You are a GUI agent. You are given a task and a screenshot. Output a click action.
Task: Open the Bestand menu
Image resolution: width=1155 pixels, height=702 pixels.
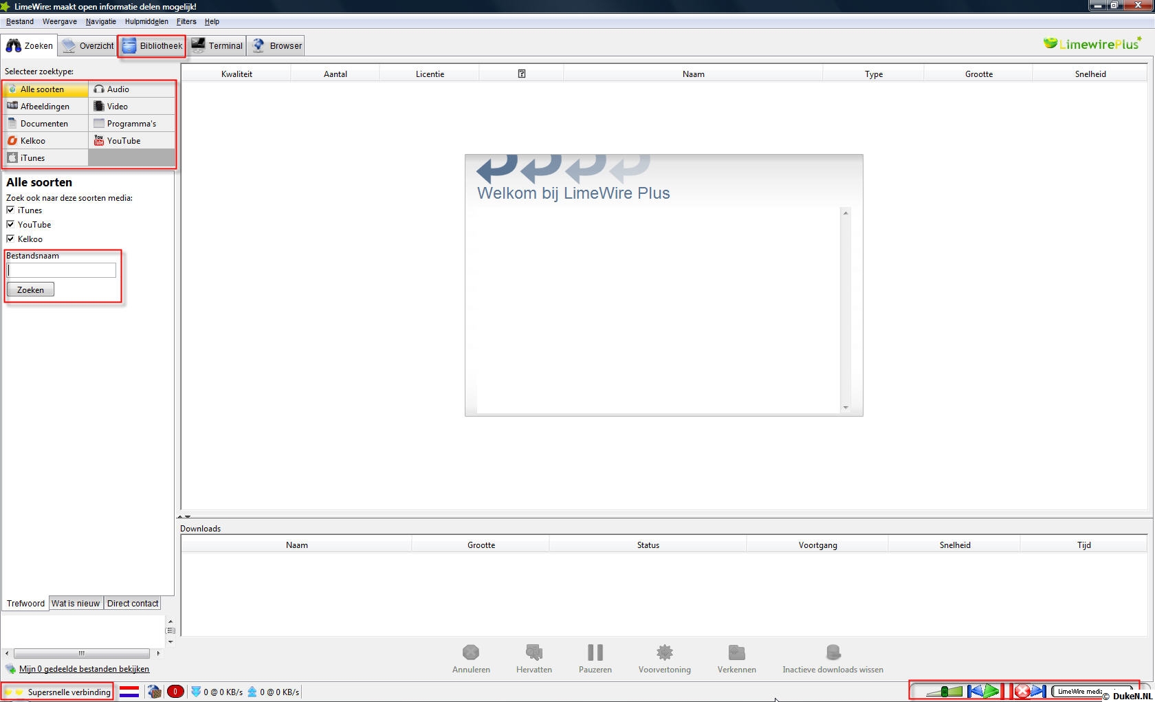pyautogui.click(x=20, y=21)
